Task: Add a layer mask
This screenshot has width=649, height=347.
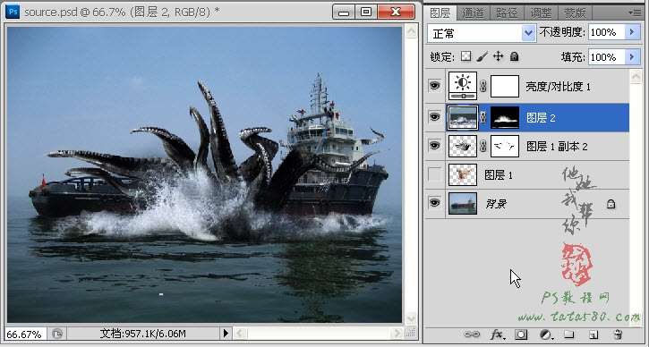Action: click(521, 334)
